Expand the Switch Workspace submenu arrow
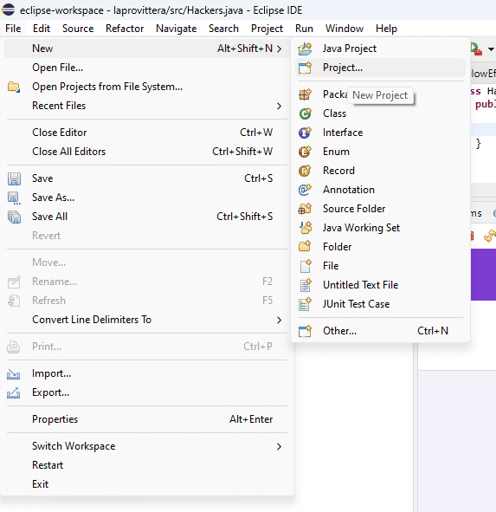The height and width of the screenshot is (512, 496). point(279,447)
